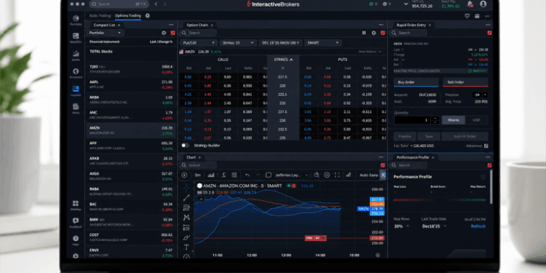546x273 pixels.
Task: Open the chart 5m interval selector
Action: tap(198, 175)
